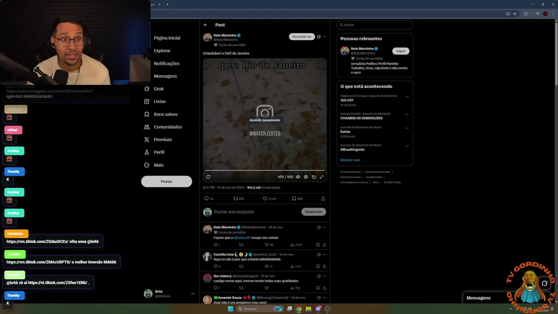
Task: Open Termos de Serviço footer link
Action: coord(350,172)
